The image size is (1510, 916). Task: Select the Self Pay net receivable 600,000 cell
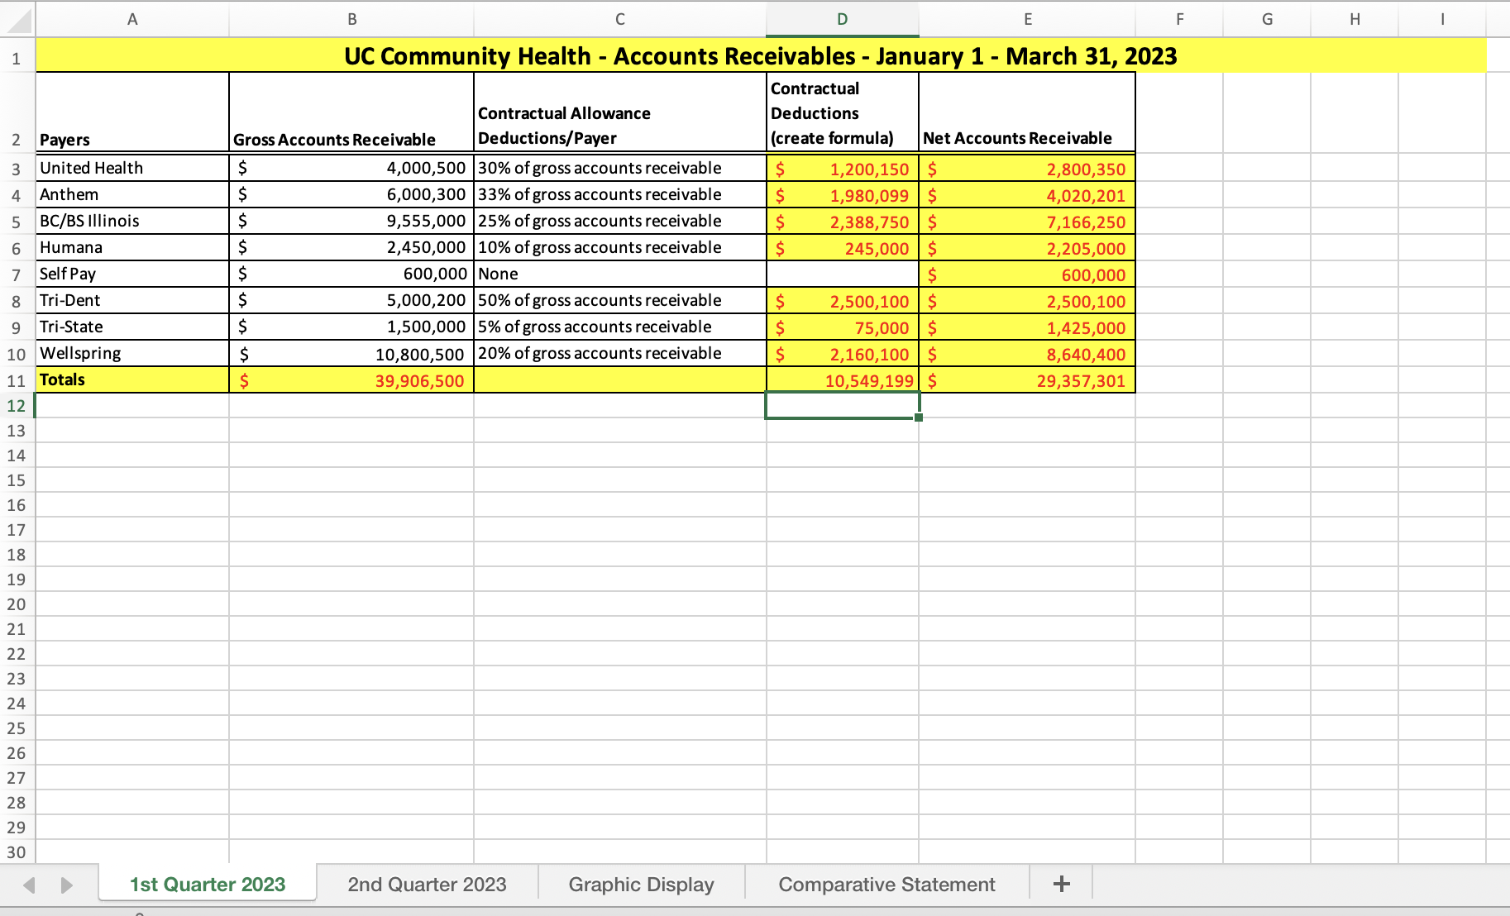click(x=1027, y=274)
